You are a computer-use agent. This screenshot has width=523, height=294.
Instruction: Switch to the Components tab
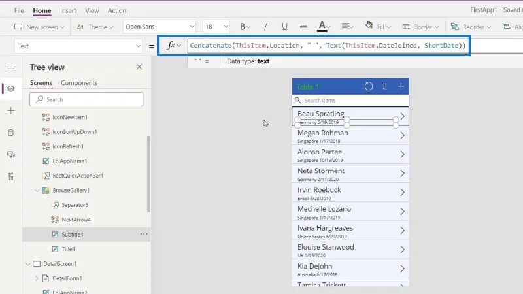pos(78,83)
